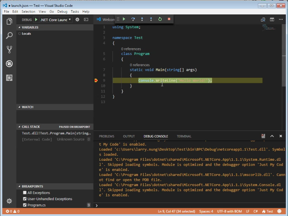Click the errors and warnings status indicator
Screen dimensions: 288x216
(x=13, y=211)
